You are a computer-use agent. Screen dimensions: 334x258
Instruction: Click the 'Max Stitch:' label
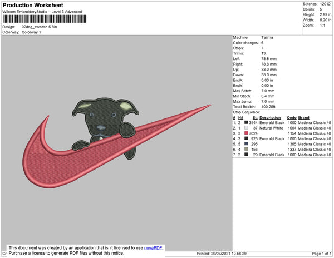coord(242,91)
